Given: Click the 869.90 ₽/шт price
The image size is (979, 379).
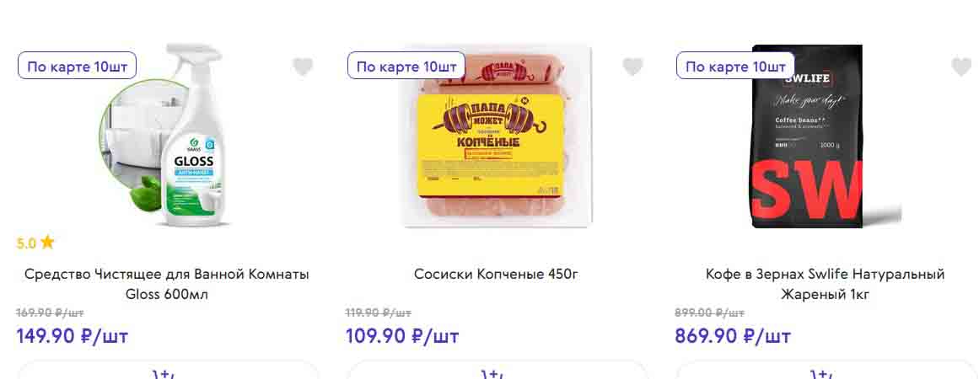Looking at the screenshot, I should (732, 336).
